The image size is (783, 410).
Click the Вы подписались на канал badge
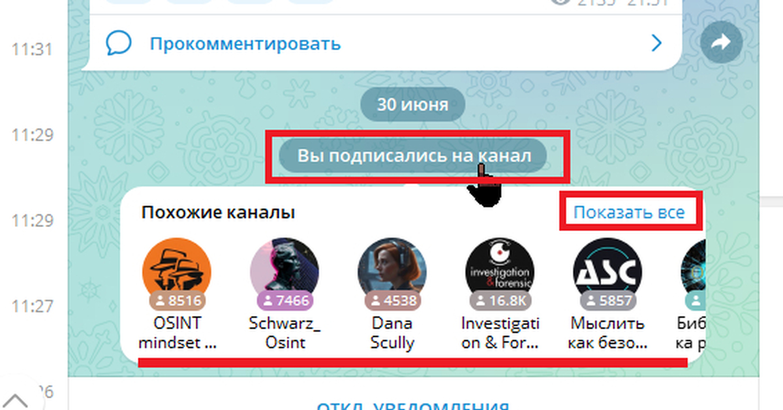414,156
